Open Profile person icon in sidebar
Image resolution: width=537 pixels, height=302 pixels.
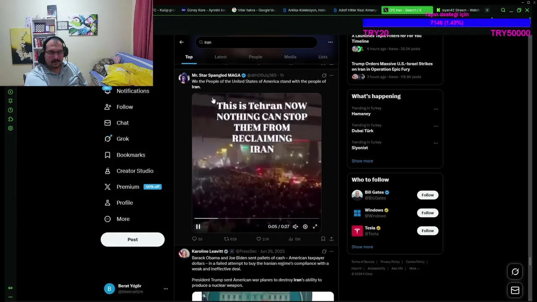click(108, 203)
